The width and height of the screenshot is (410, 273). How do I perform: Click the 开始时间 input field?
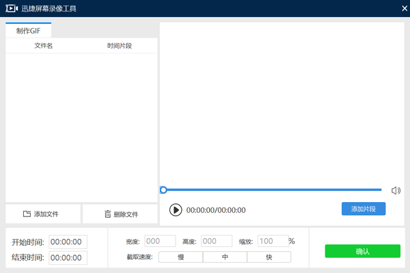pyautogui.click(x=68, y=242)
